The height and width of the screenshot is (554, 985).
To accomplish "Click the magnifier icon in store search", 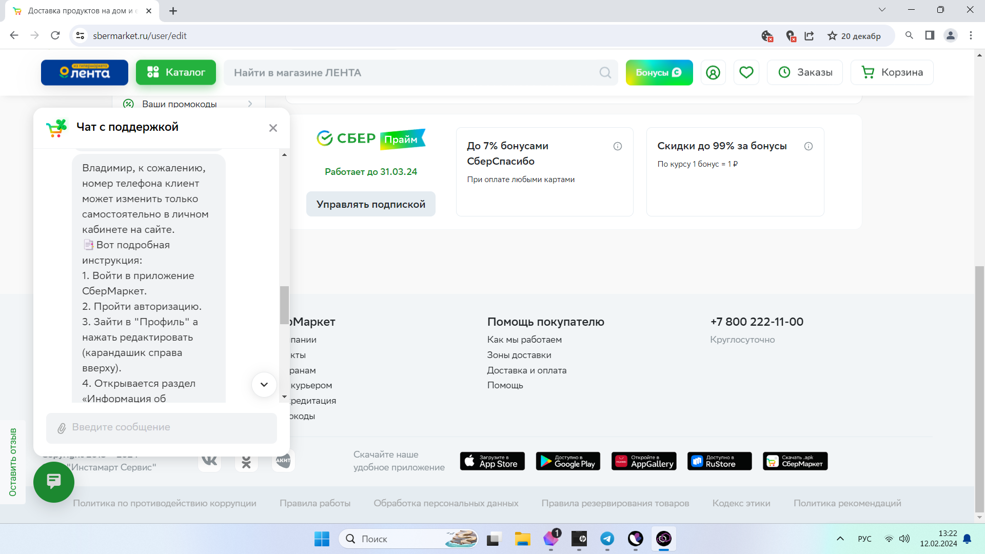I will [605, 72].
